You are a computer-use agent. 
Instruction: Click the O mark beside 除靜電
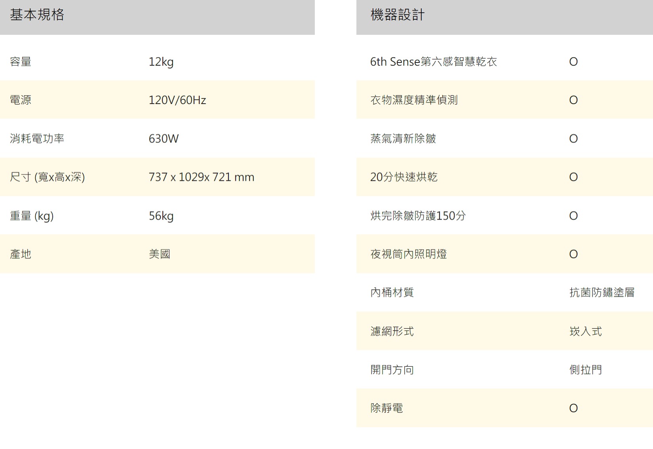[573, 408]
